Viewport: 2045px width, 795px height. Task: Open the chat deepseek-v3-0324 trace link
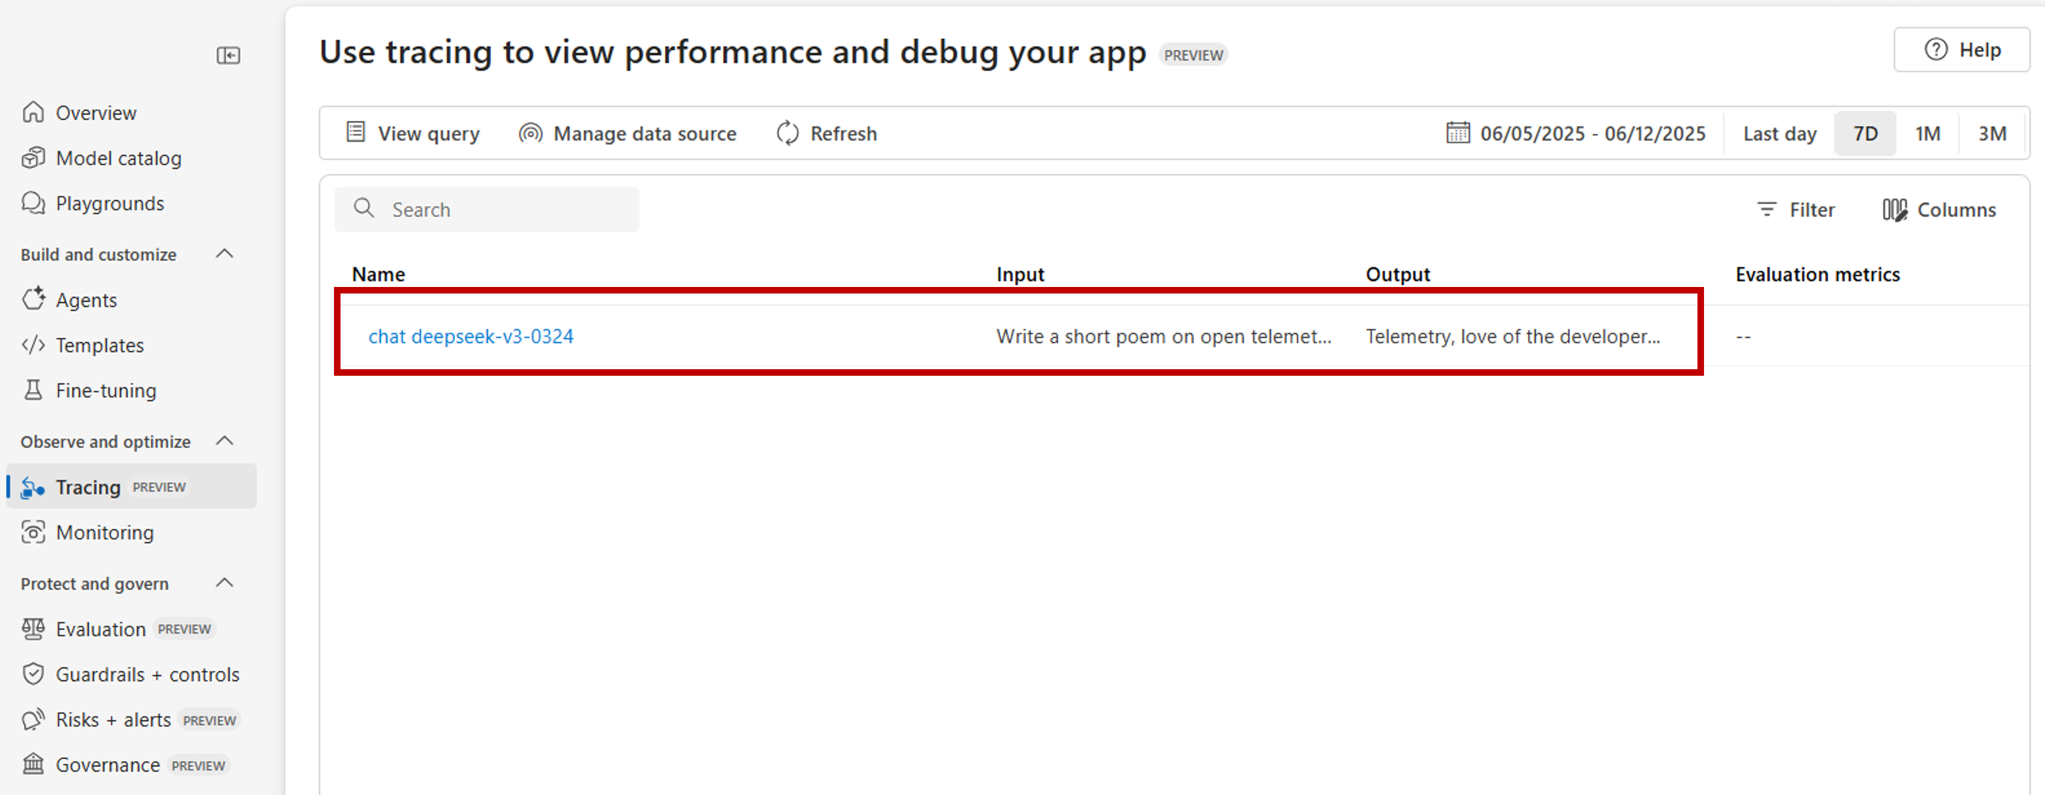[x=471, y=337]
